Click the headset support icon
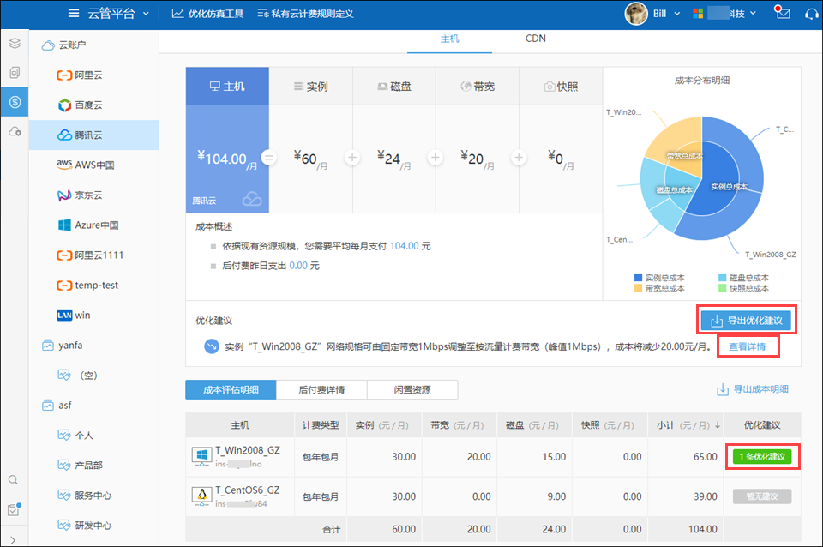823x547 pixels. [x=812, y=14]
